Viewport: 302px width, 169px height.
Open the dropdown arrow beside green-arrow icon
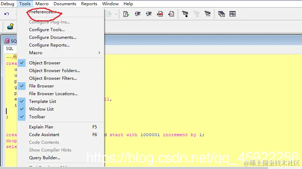click(x=116, y=14)
